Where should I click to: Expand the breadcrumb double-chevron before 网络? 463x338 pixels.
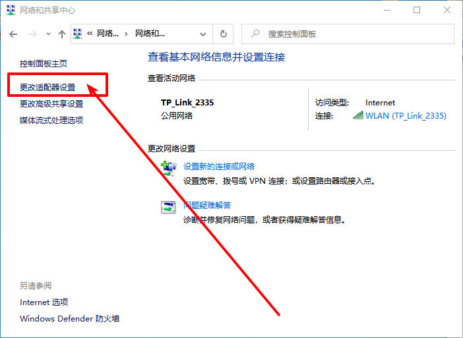coord(90,34)
